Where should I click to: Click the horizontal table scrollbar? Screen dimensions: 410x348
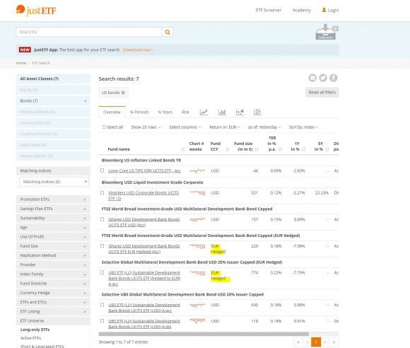point(204,334)
